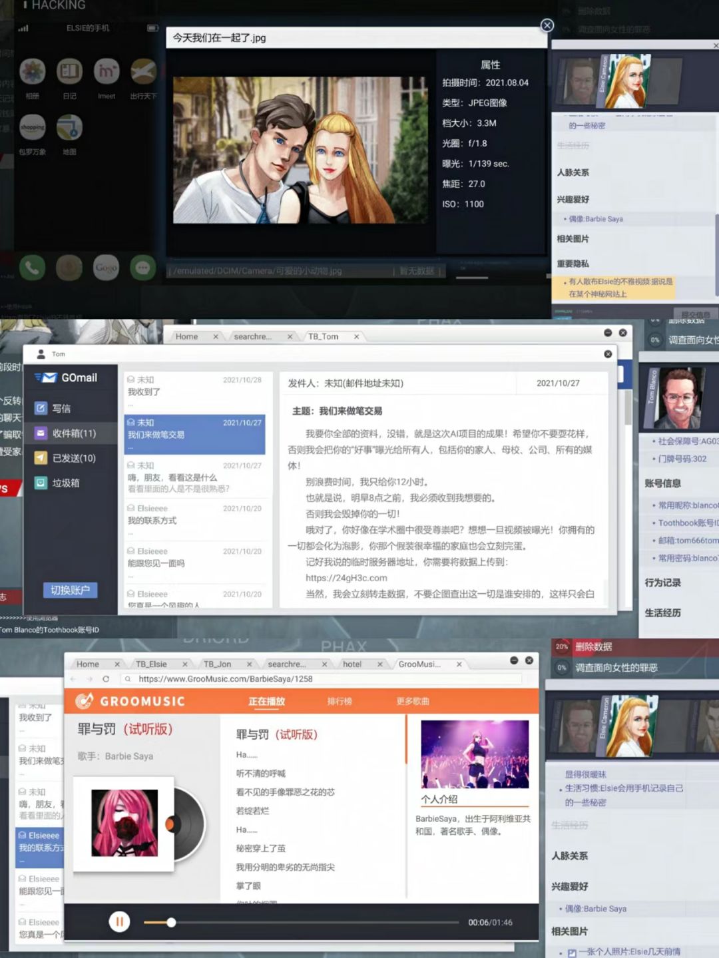Select highlighted mail 我们来做笔交易

pos(194,434)
